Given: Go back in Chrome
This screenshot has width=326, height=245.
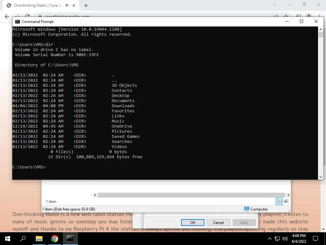Looking at the screenshot, I should click(x=7, y=17).
